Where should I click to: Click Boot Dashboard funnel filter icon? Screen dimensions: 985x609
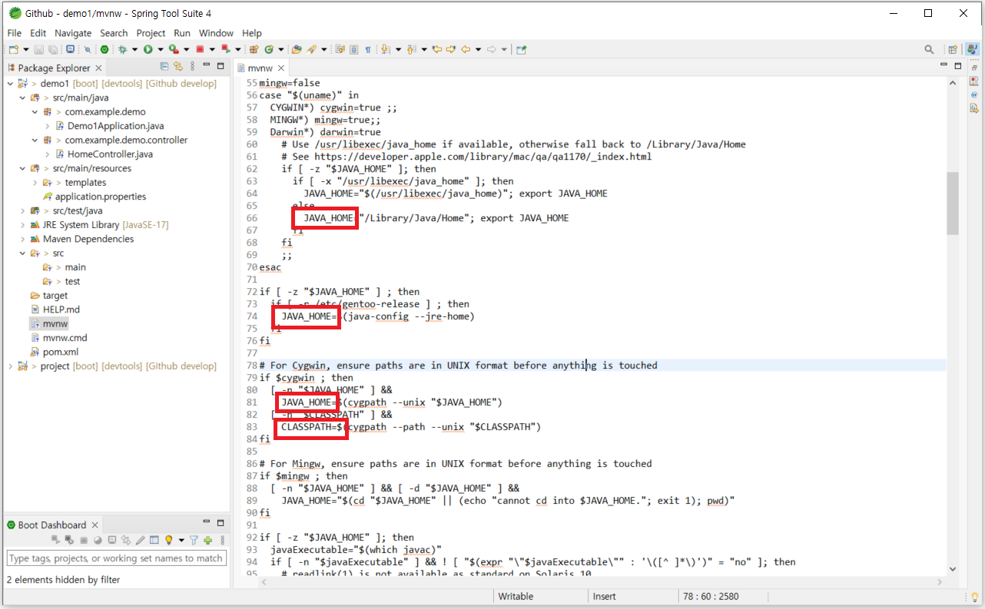pos(194,541)
